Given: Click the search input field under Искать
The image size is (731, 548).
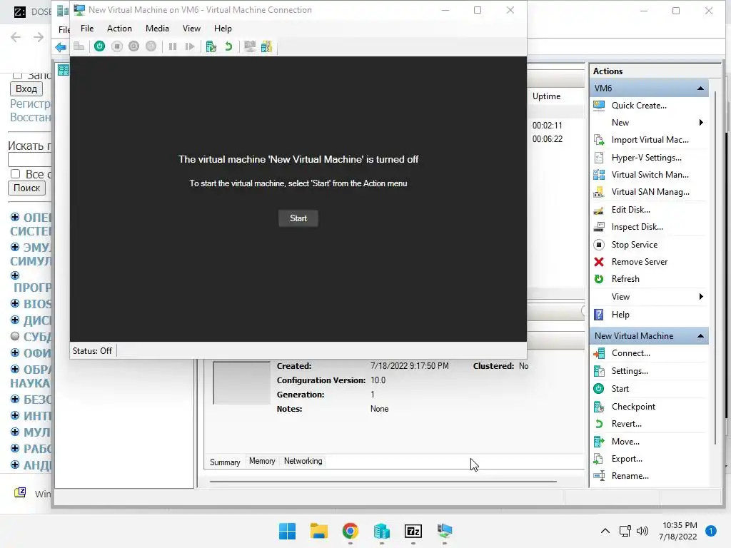Looking at the screenshot, I should 29,159.
